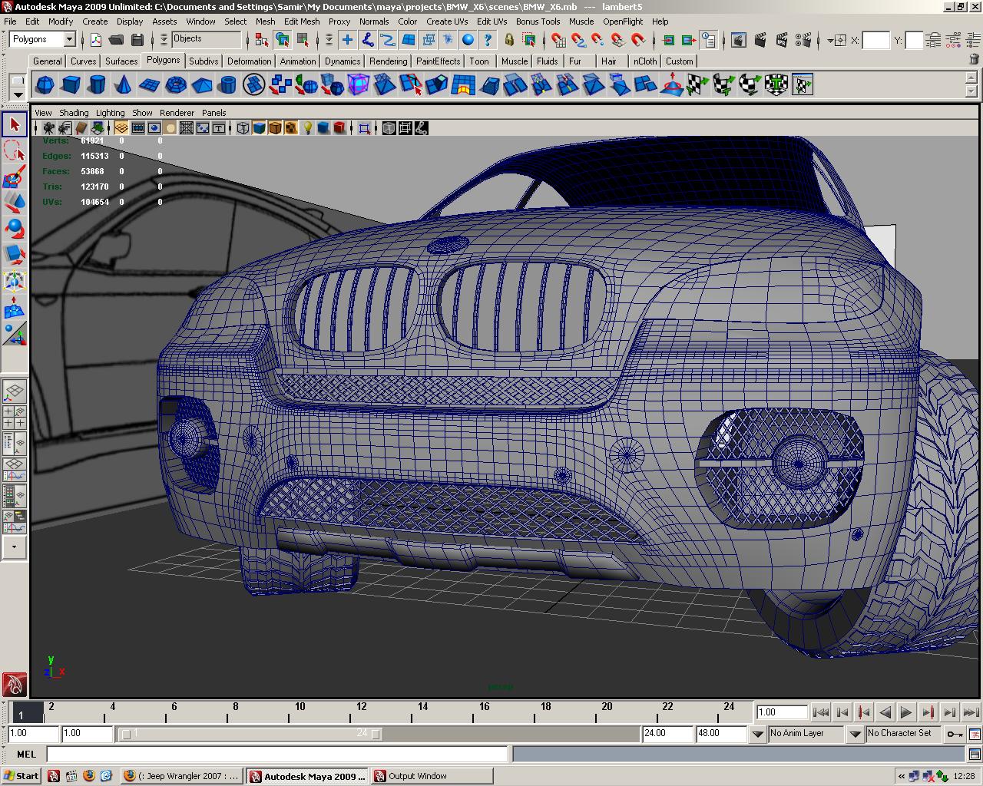Create a polygon cone from shelf
983x786 pixels.
click(x=124, y=84)
